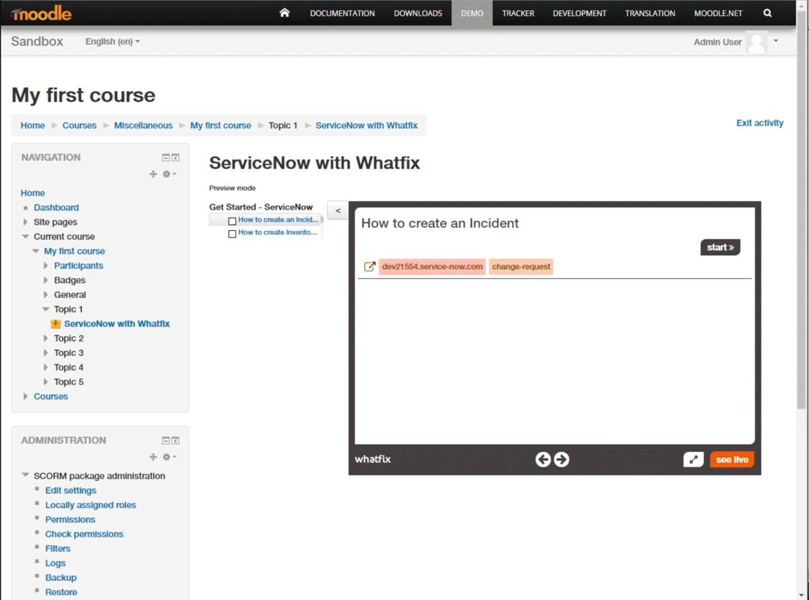This screenshot has height=600, width=809.
Task: Tick checkbox for How to create Inventory item
Action: click(x=232, y=234)
